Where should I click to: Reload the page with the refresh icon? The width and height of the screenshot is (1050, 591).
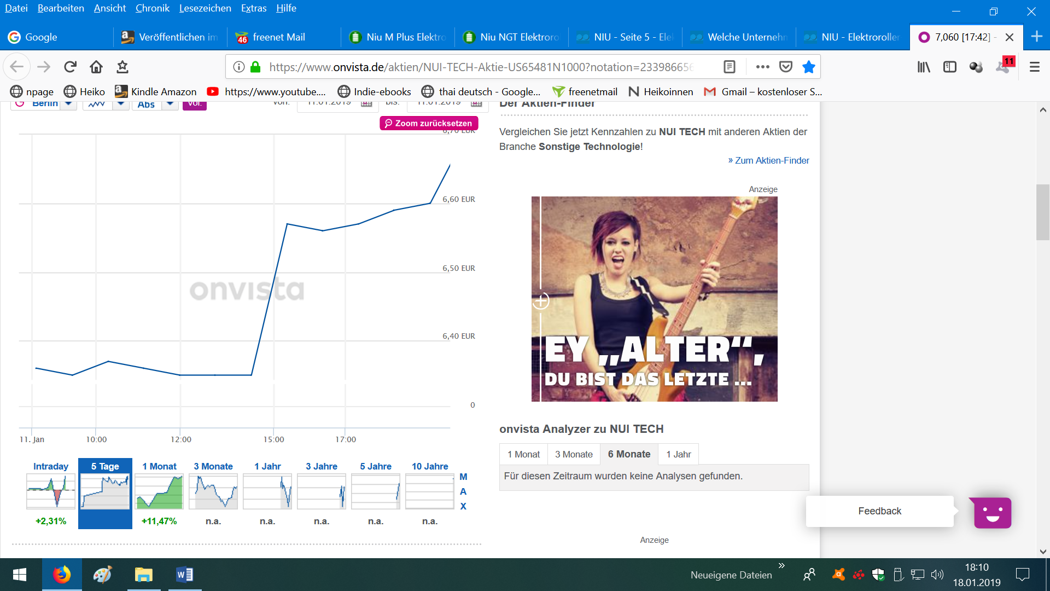(x=70, y=67)
